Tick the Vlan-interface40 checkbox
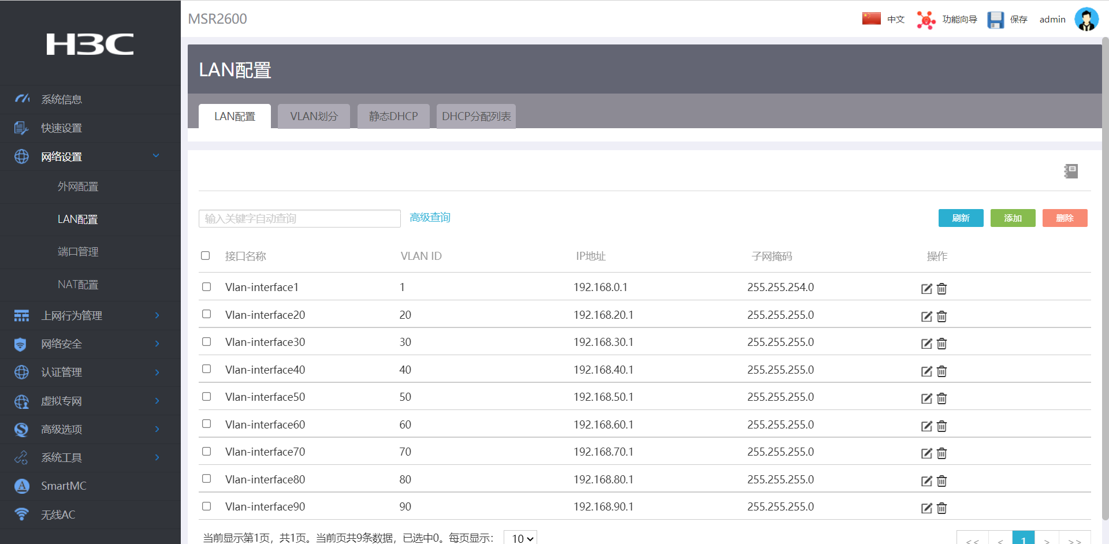1109x544 pixels. point(206,368)
